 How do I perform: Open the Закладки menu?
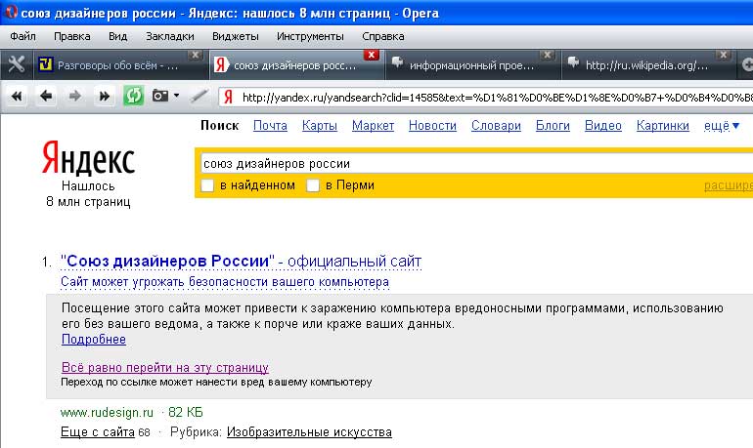(170, 36)
